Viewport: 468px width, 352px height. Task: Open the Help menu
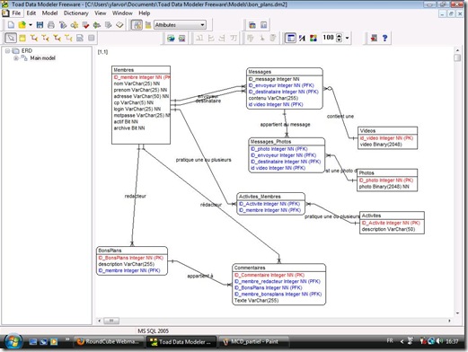coord(145,13)
